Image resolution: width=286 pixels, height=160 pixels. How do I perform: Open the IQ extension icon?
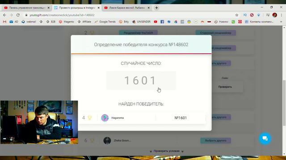245,15
